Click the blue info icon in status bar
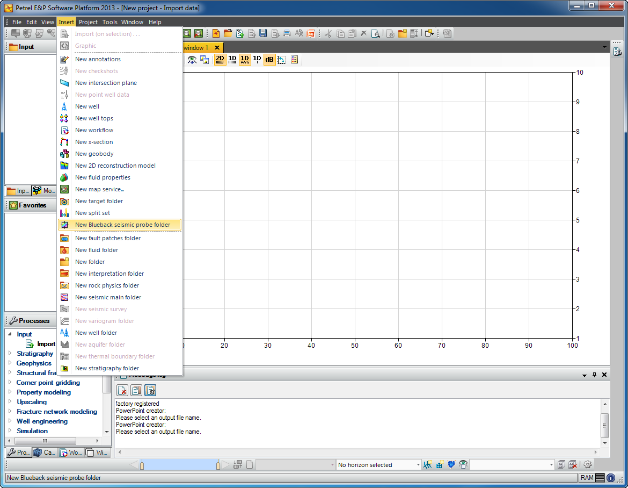 point(611,478)
